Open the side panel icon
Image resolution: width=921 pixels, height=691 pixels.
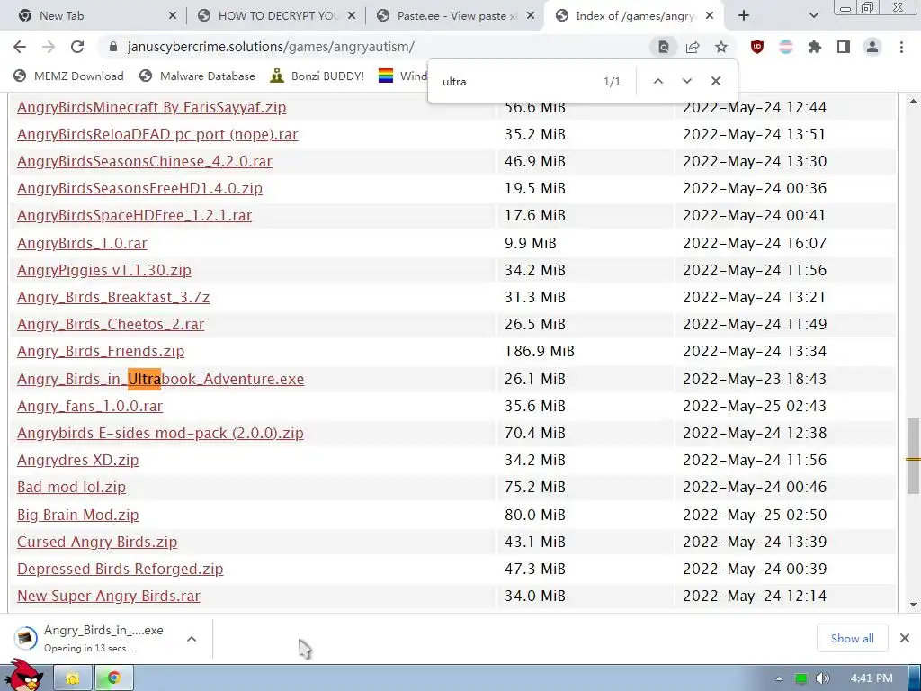(x=844, y=47)
